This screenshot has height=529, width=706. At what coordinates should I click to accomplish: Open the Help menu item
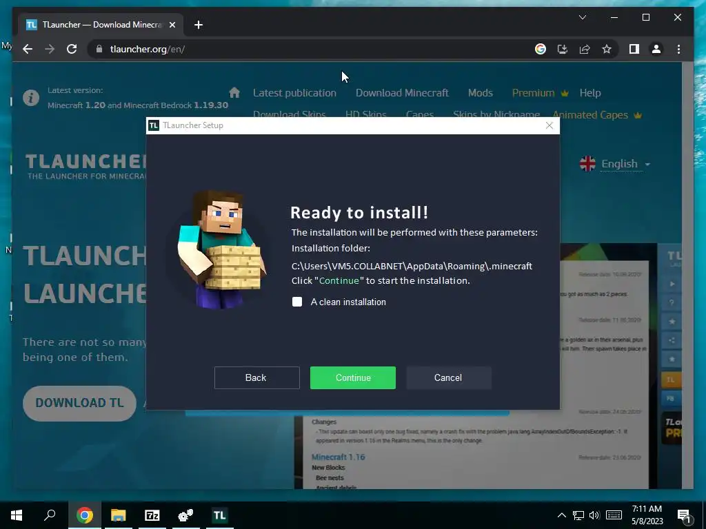point(590,93)
